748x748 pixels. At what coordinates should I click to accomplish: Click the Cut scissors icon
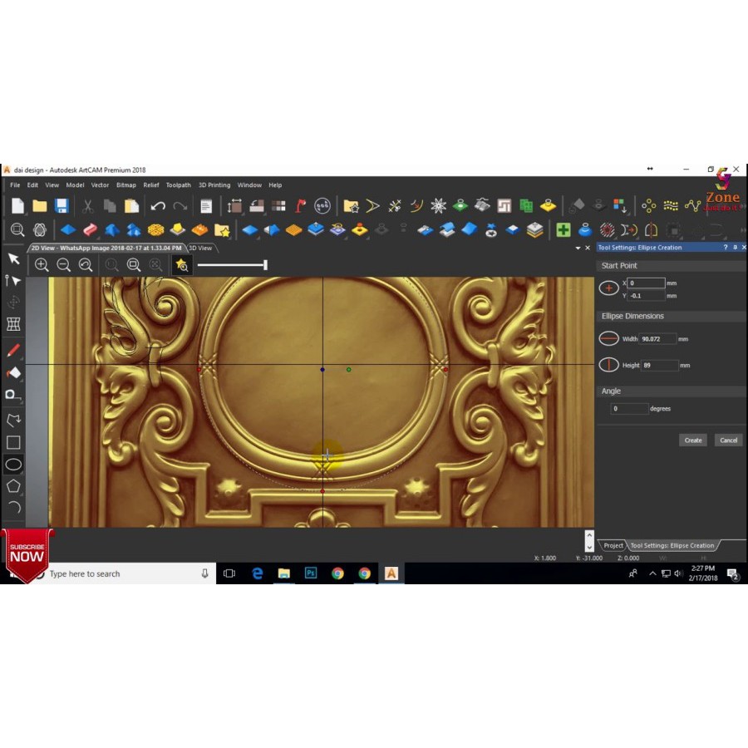(87, 206)
